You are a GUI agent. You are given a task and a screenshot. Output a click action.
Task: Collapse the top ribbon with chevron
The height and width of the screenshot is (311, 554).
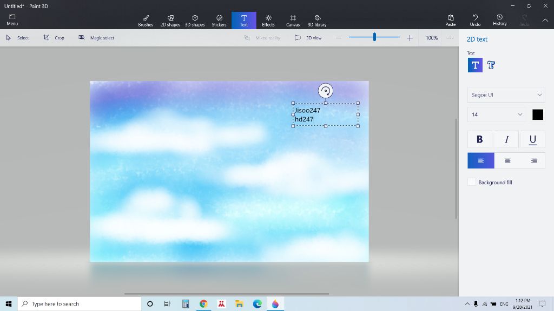pyautogui.click(x=545, y=21)
